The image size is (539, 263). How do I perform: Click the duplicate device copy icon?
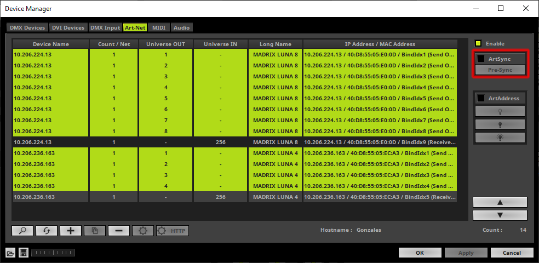95,231
